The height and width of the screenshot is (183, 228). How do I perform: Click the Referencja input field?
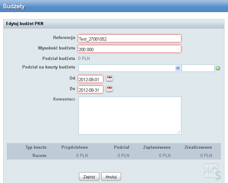pyautogui.click(x=130, y=38)
